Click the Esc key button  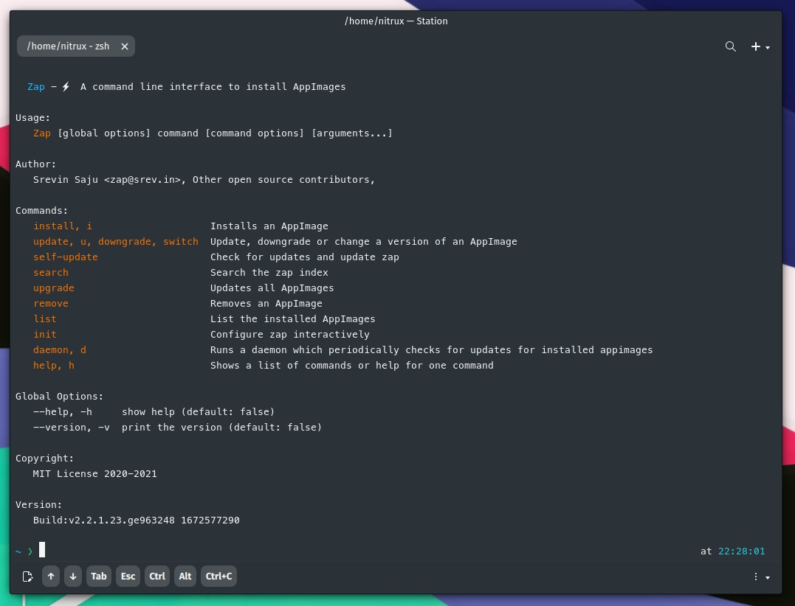click(128, 576)
